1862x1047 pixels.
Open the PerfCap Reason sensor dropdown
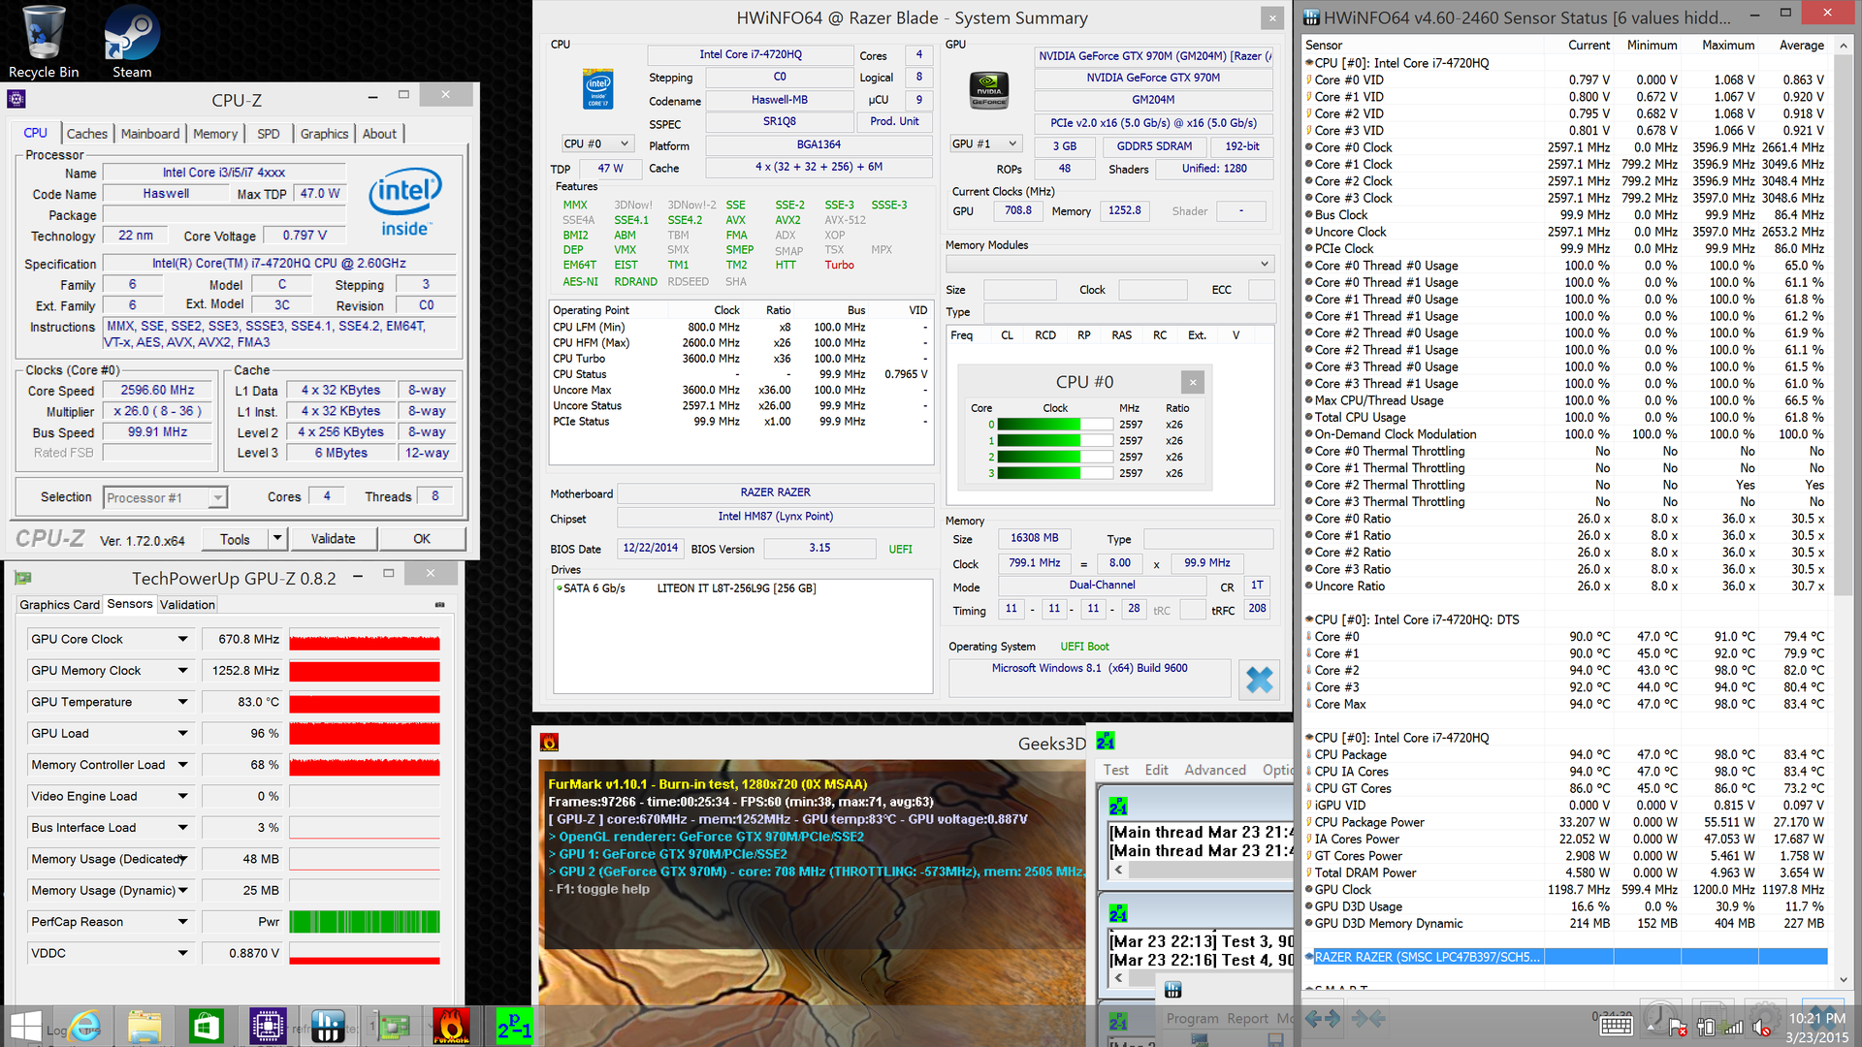(182, 922)
